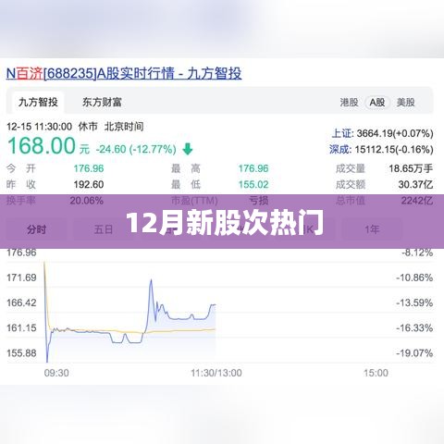Click the 上证 index value 3664.19
This screenshot has height=444, width=444.
coord(395,133)
